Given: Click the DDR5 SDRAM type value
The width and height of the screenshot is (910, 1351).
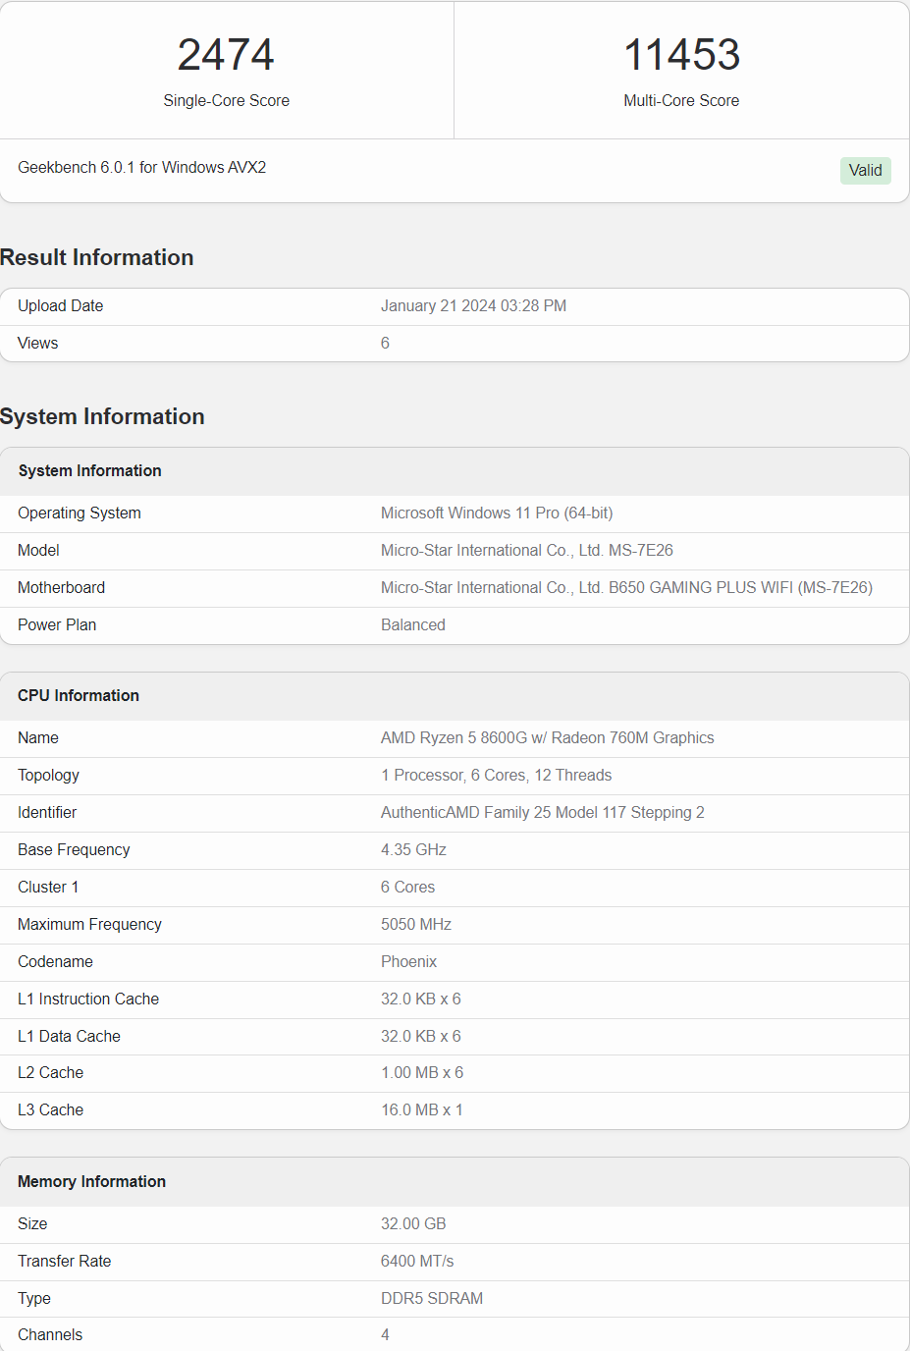Looking at the screenshot, I should tap(432, 1299).
